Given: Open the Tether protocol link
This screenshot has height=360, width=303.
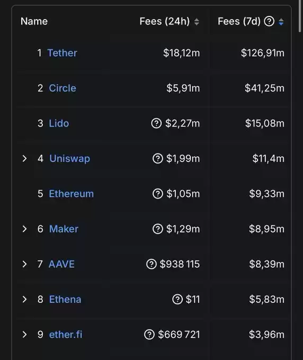Looking at the screenshot, I should tap(62, 53).
